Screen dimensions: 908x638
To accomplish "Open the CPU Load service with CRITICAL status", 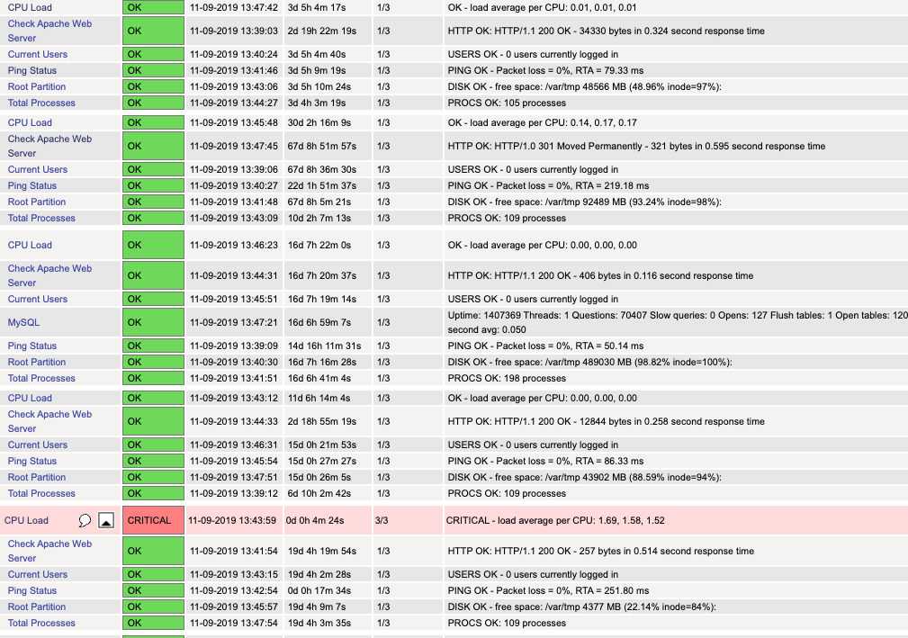I will [27, 520].
